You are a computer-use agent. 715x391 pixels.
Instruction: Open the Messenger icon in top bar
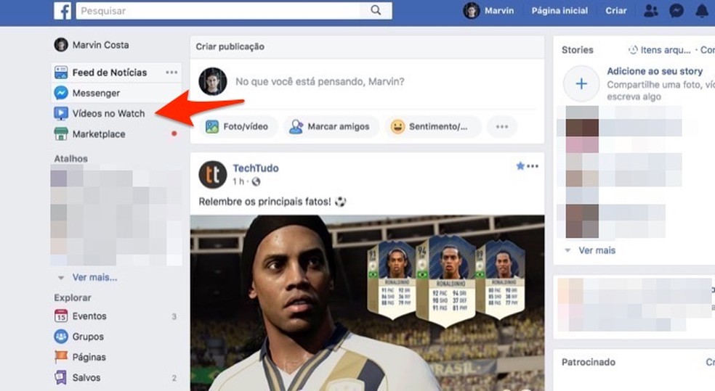676,10
